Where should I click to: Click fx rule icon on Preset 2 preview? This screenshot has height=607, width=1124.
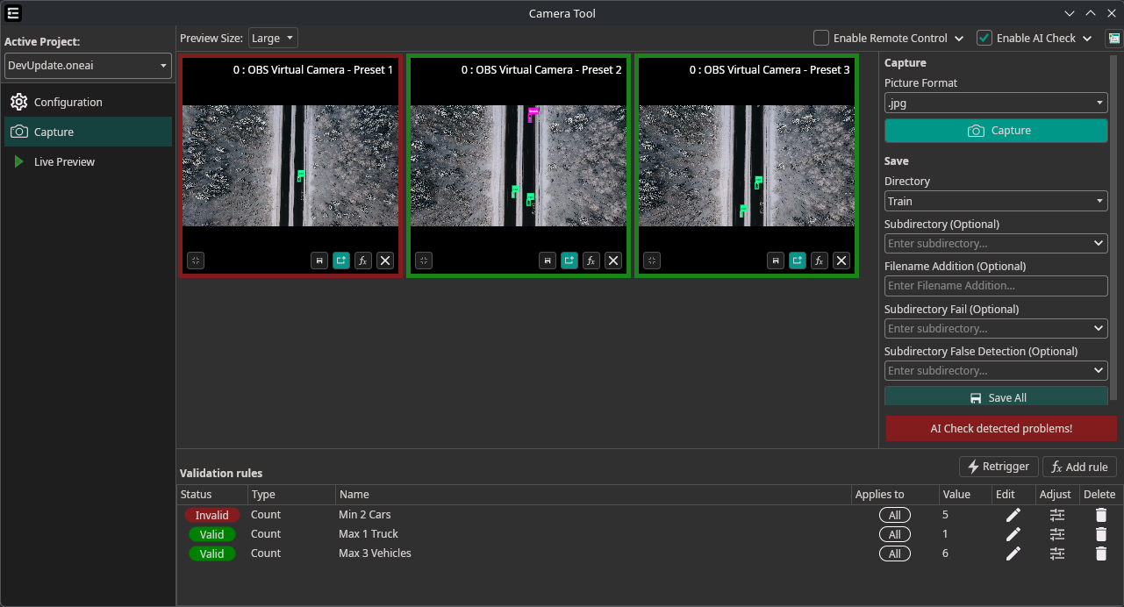point(591,261)
